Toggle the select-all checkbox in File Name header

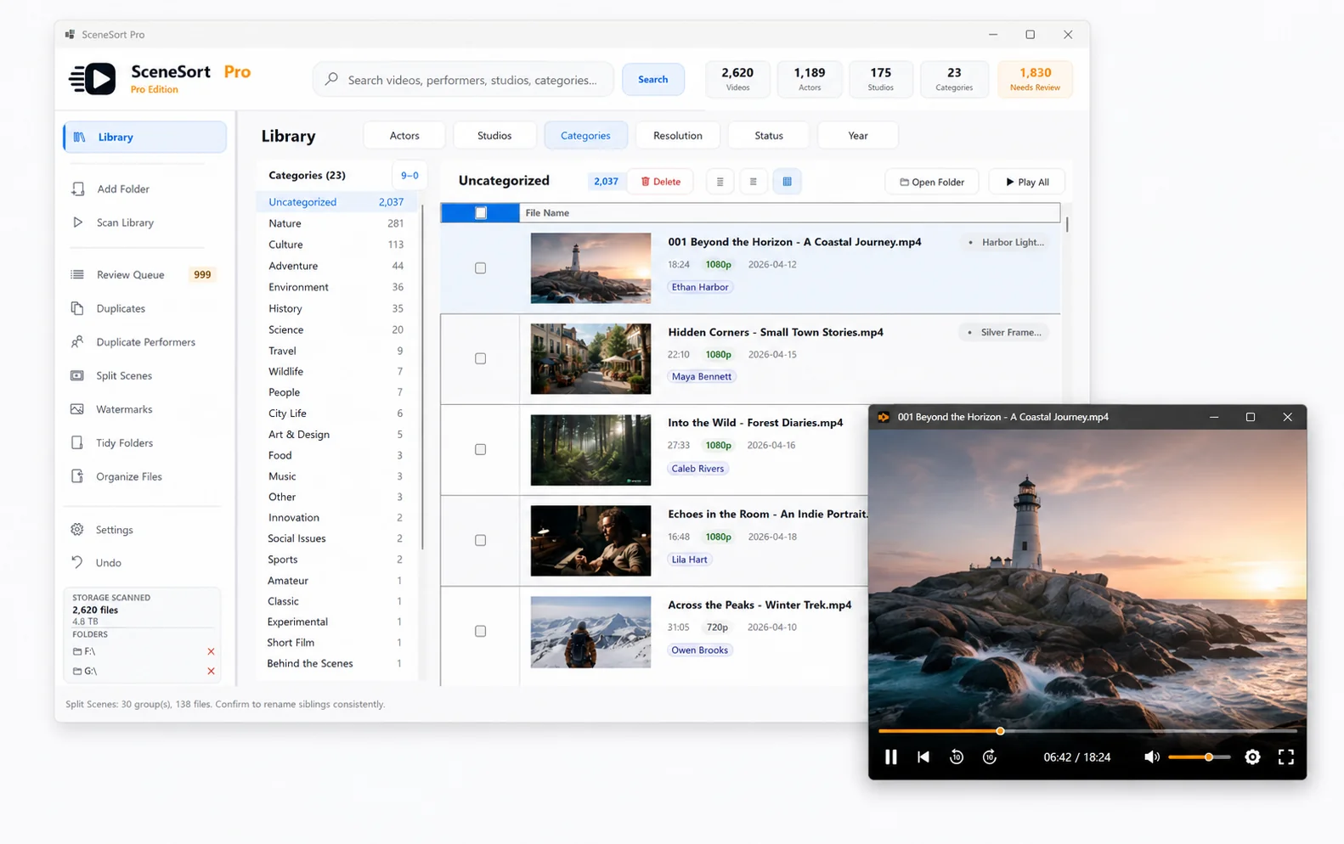coord(481,213)
